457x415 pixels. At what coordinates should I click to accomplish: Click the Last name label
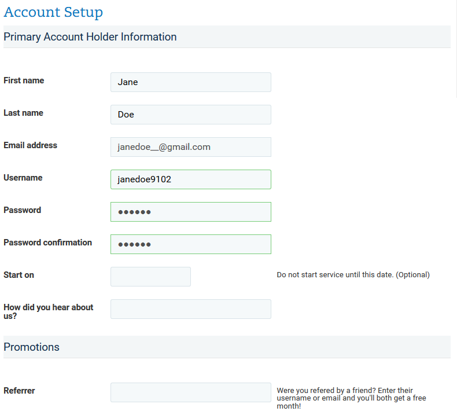23,113
